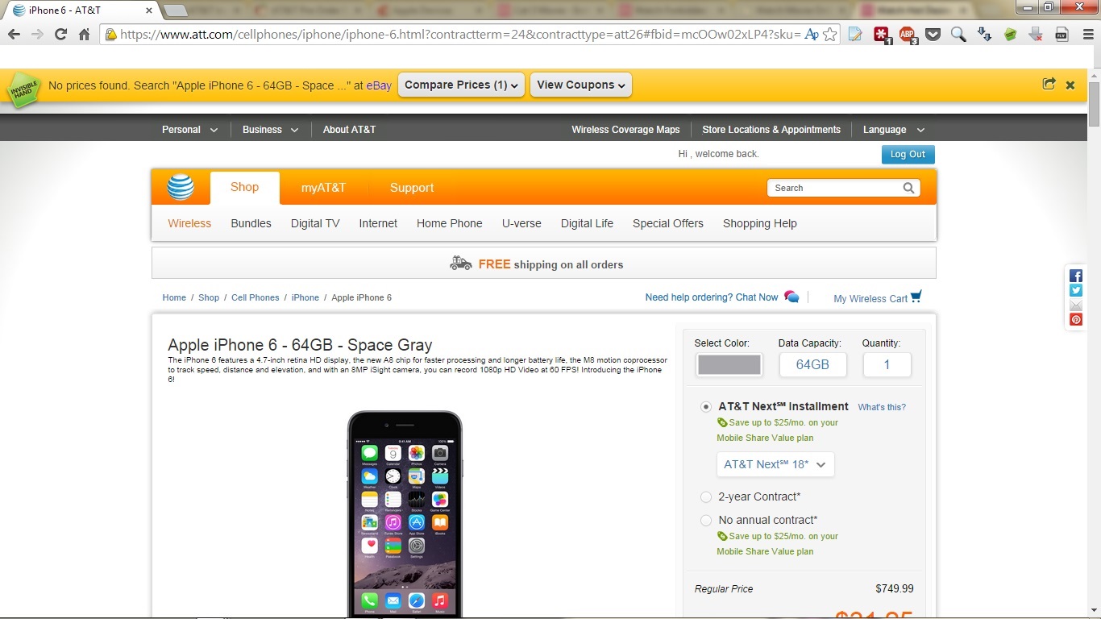Click the Invisible Hand badge logo
This screenshot has height=619, width=1101.
23,89
